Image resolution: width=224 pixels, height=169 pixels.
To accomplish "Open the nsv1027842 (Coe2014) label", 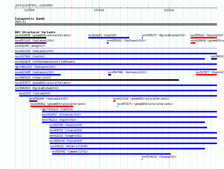I will point(30,56).
